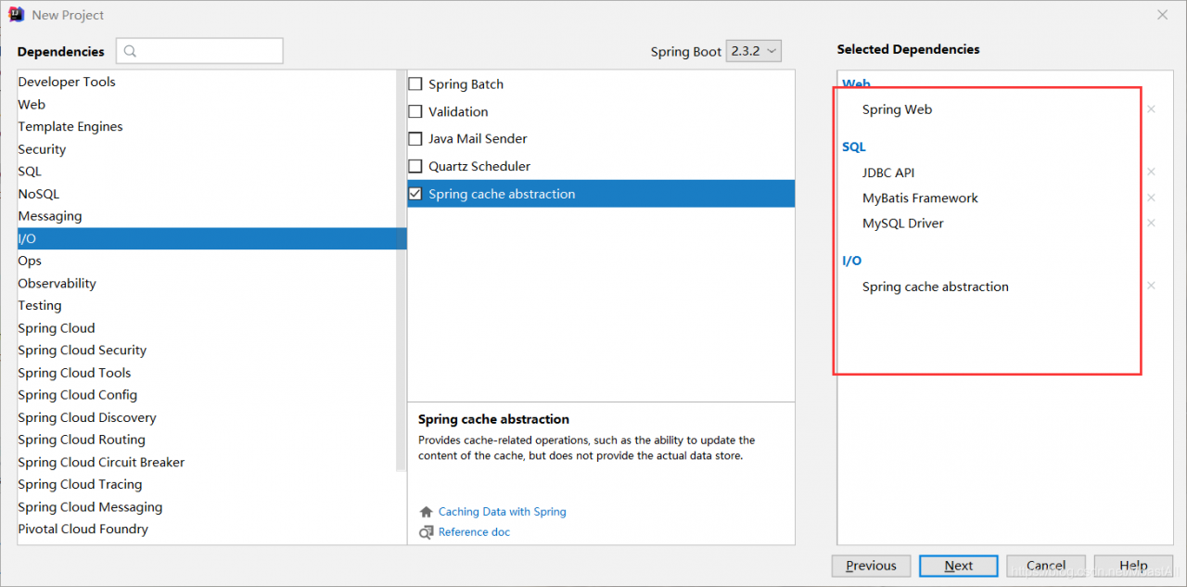Open the Reference doc link
Viewport: 1187px width, 587px height.
474,532
